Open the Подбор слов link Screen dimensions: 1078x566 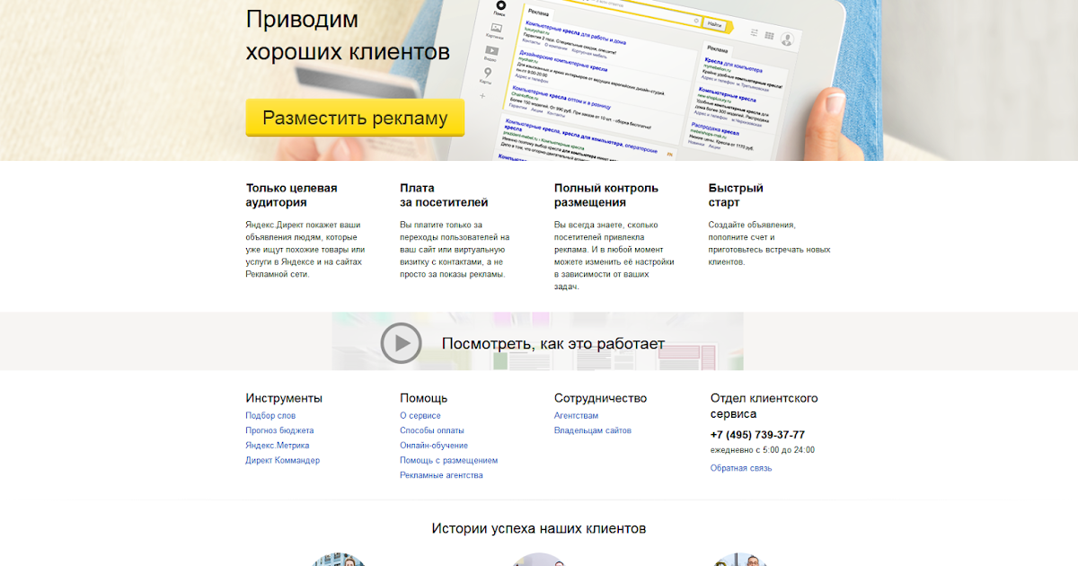pyautogui.click(x=270, y=416)
